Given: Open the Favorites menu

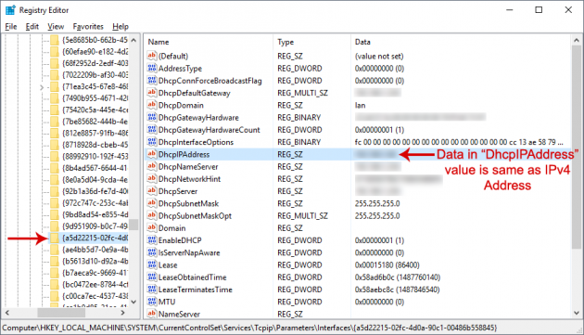Looking at the screenshot, I should [88, 27].
